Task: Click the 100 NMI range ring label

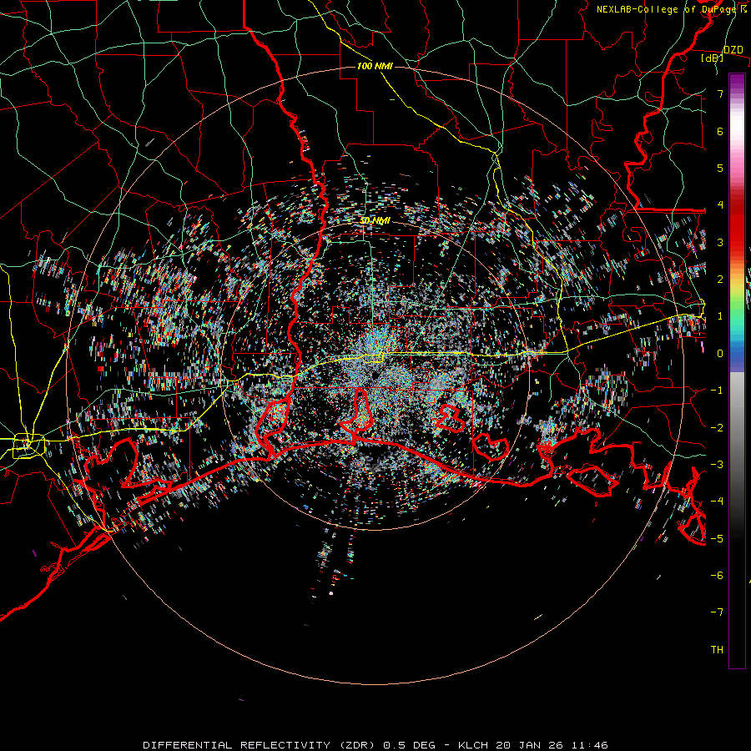Action: click(x=375, y=66)
